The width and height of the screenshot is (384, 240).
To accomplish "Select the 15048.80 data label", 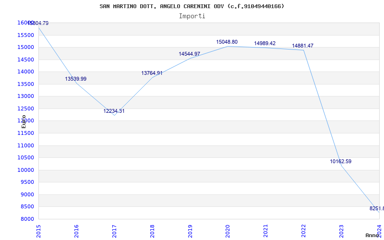I will pos(227,42).
